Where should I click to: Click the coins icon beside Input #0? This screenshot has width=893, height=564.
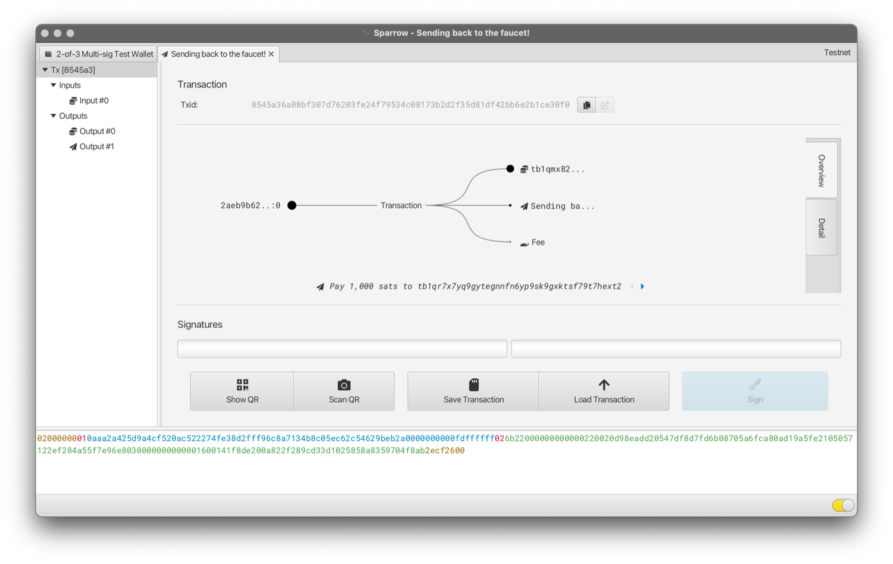tap(73, 101)
